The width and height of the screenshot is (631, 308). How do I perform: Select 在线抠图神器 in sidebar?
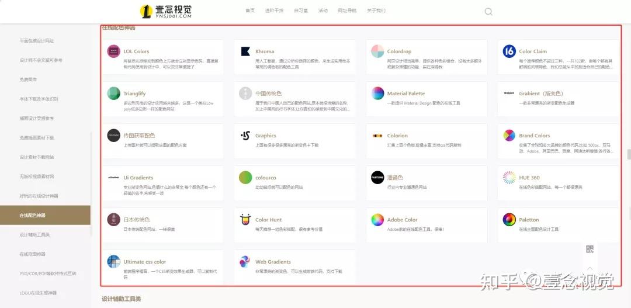tap(33, 254)
